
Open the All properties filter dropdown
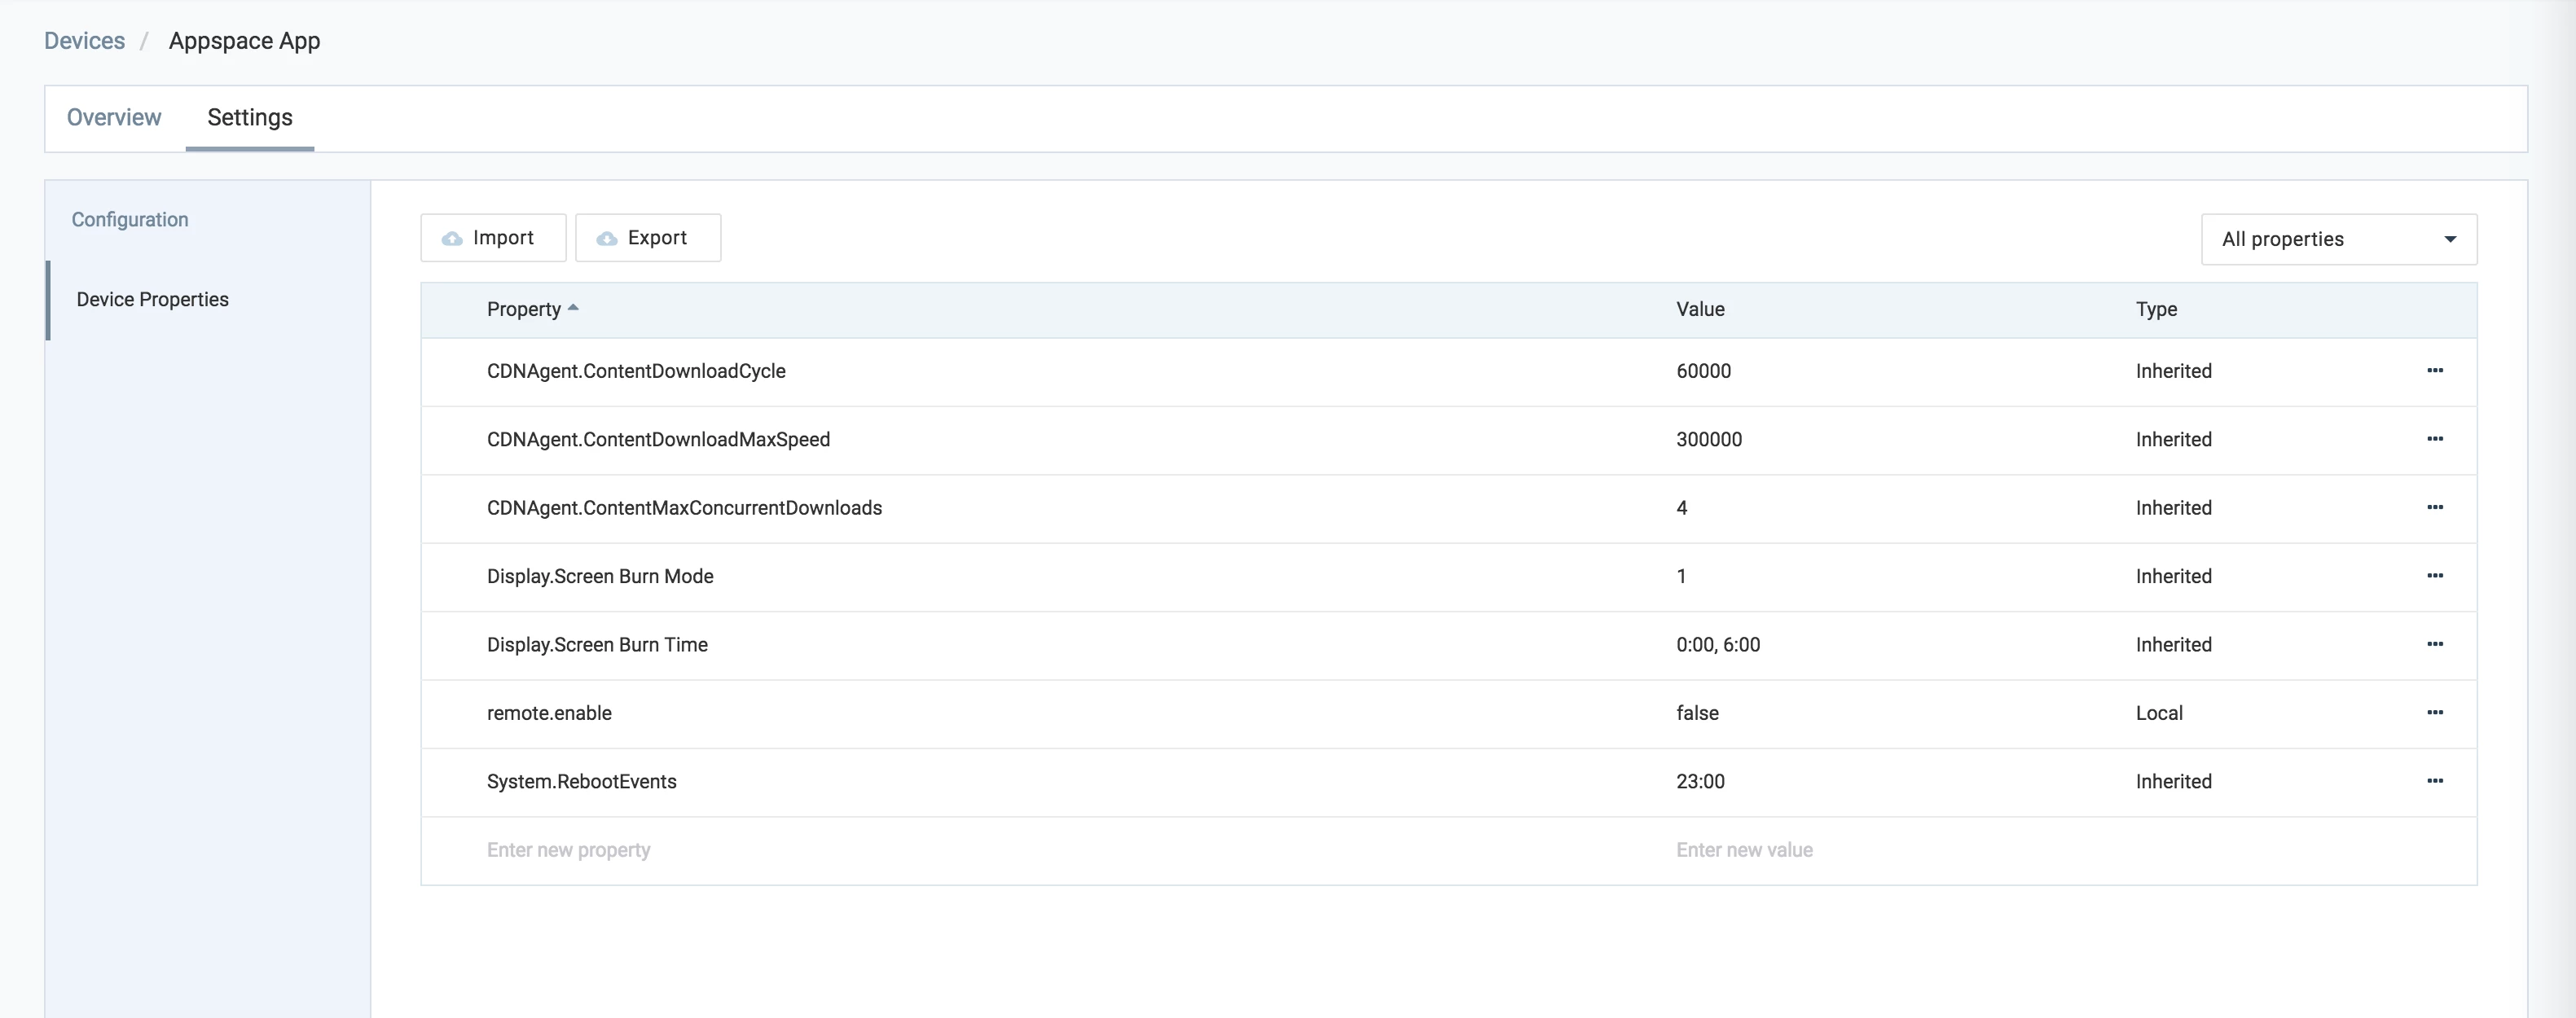point(2338,239)
